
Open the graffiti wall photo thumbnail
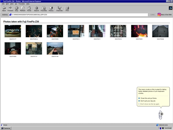coord(34,48)
